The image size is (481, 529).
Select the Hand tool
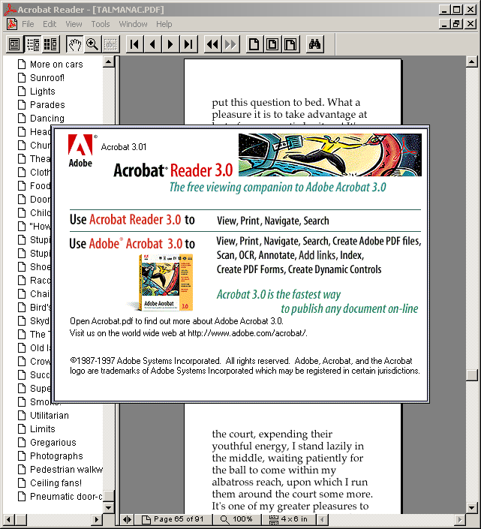click(75, 44)
